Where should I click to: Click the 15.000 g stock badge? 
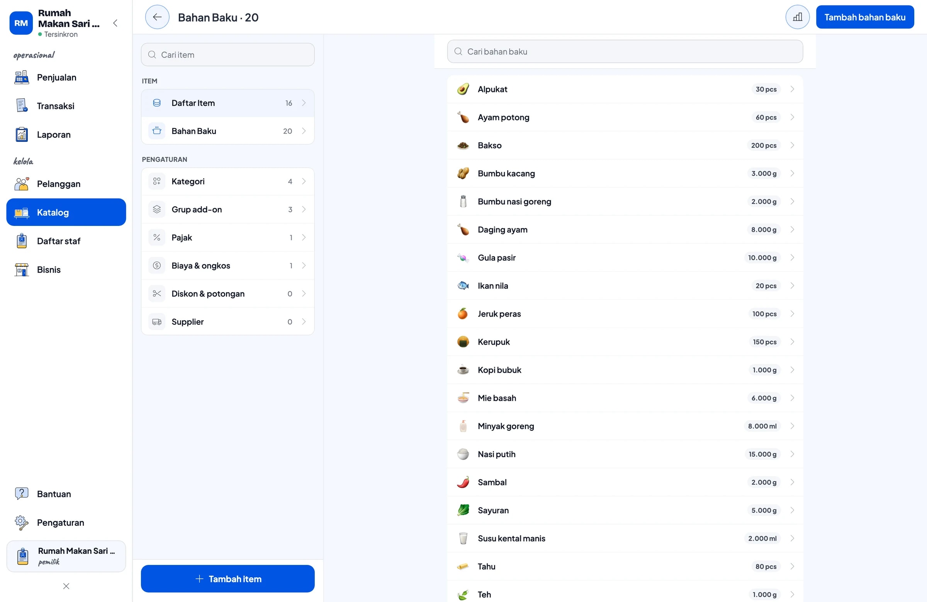click(762, 454)
